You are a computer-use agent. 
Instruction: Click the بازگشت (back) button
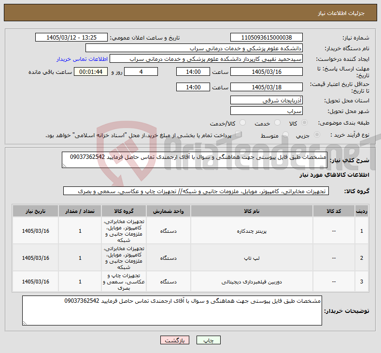pyautogui.click(x=175, y=340)
